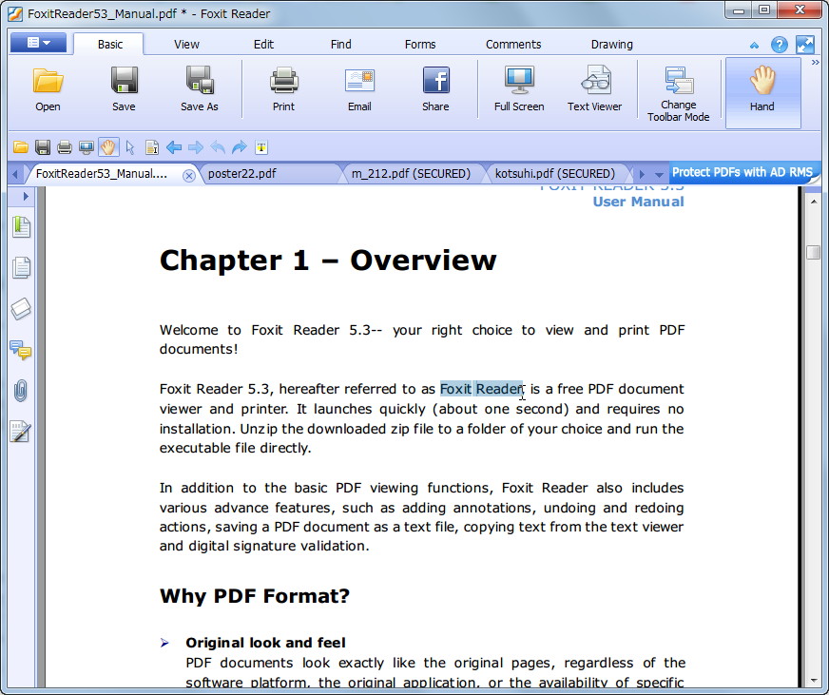The height and width of the screenshot is (695, 829).
Task: Click the small floppy Save icon in quick toolbar
Action: pyautogui.click(x=42, y=147)
